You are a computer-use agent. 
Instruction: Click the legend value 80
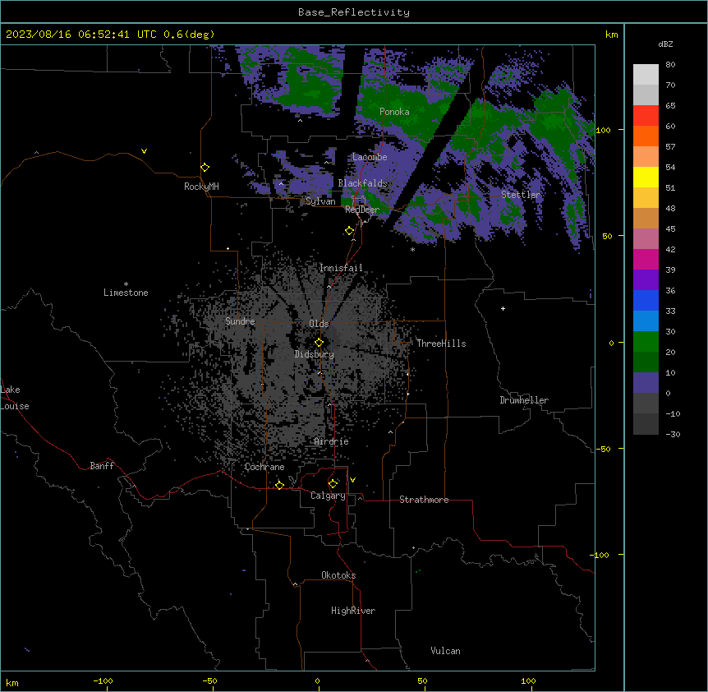670,65
